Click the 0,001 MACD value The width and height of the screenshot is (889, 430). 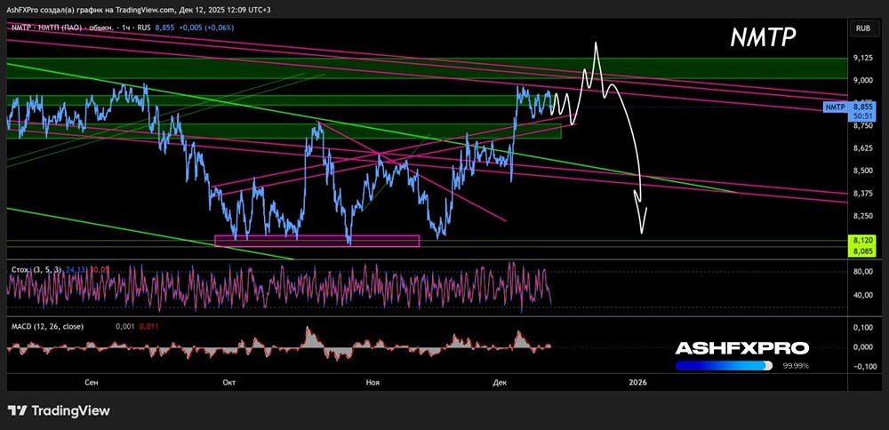point(125,326)
